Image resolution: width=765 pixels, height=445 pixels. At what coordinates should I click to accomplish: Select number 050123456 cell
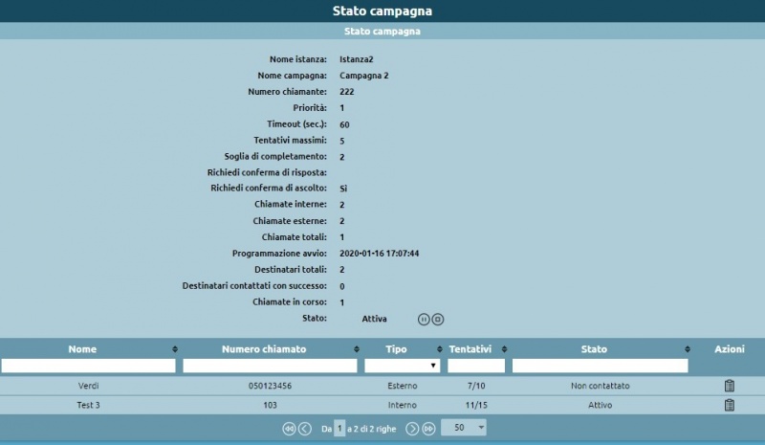pyautogui.click(x=270, y=386)
